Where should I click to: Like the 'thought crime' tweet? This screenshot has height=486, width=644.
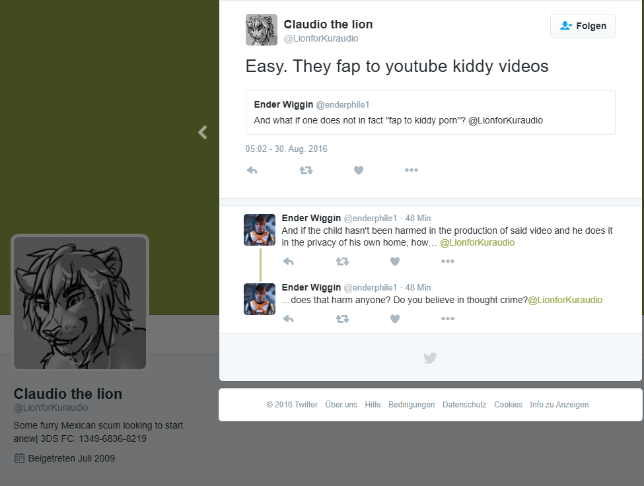tap(395, 319)
